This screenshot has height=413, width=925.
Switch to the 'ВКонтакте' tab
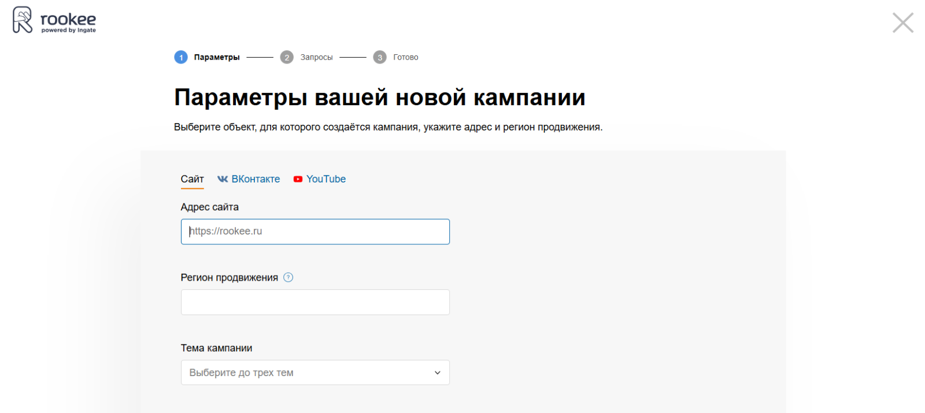tap(256, 179)
